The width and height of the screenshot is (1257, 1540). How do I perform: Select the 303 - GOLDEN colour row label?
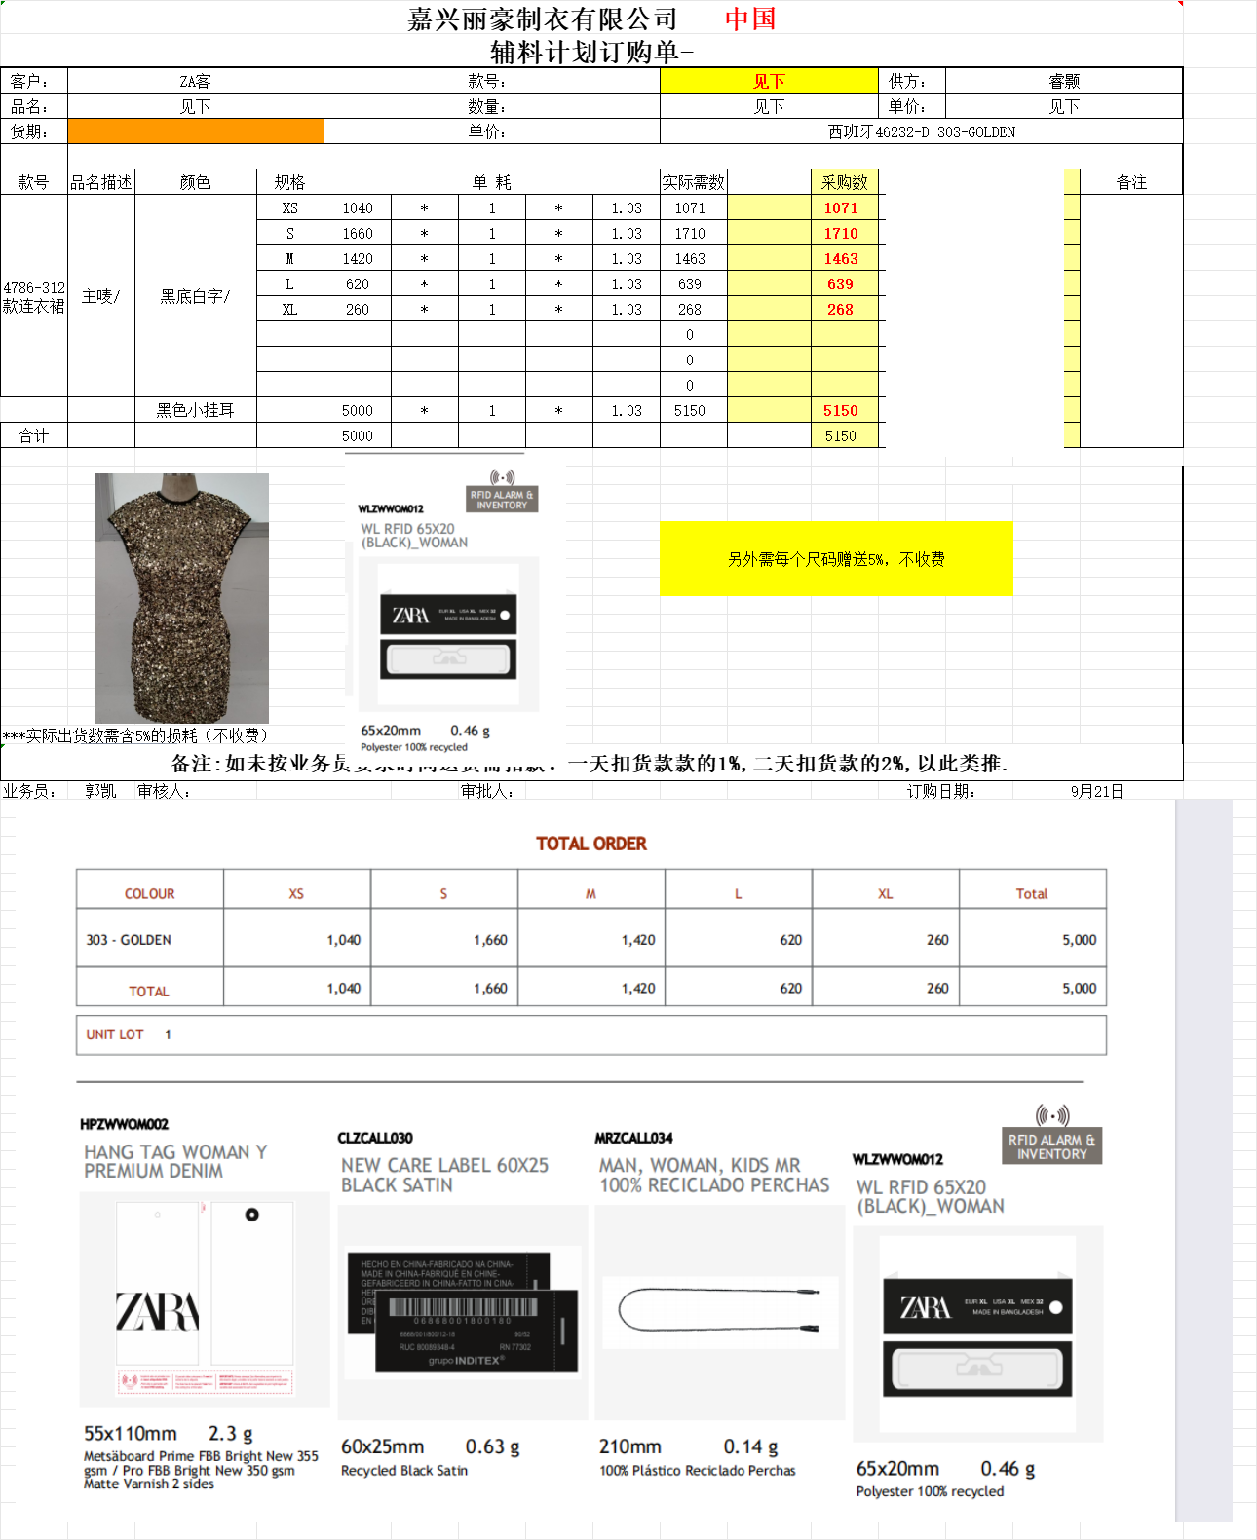[129, 940]
